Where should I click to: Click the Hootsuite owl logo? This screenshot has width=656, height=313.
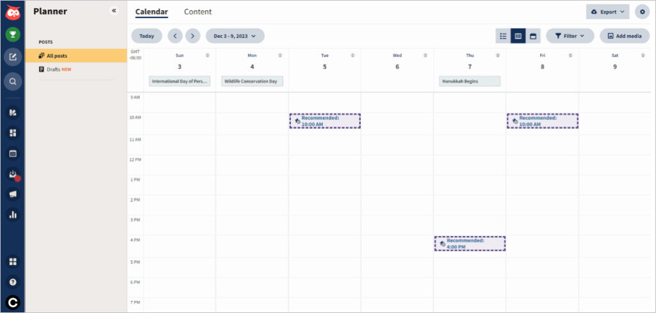tap(13, 12)
